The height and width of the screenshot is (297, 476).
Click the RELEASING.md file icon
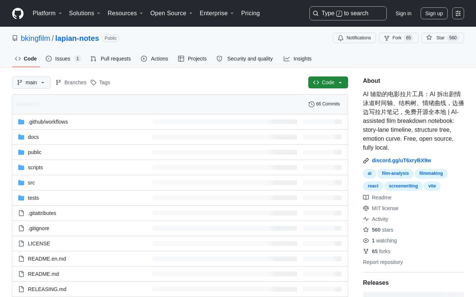point(21,289)
